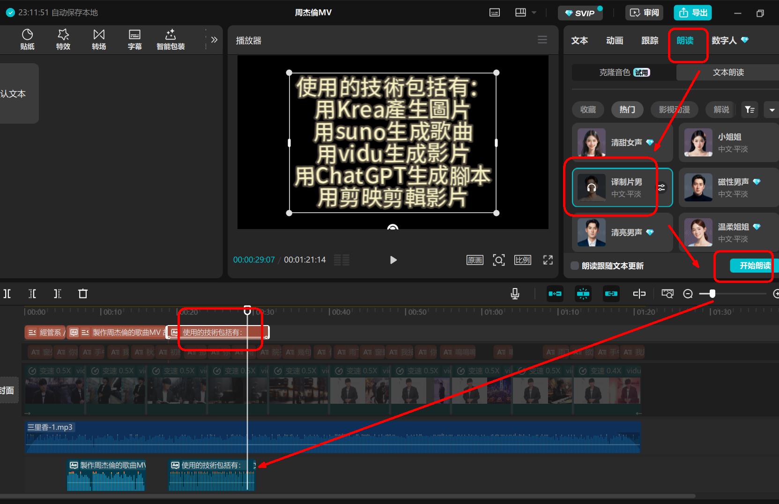This screenshot has height=504, width=779.
Task: Select the 使用的技術包括有 narration audio clip
Action: [212, 475]
